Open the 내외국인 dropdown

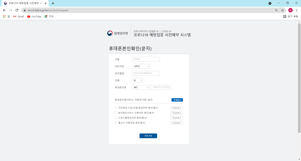141,66
